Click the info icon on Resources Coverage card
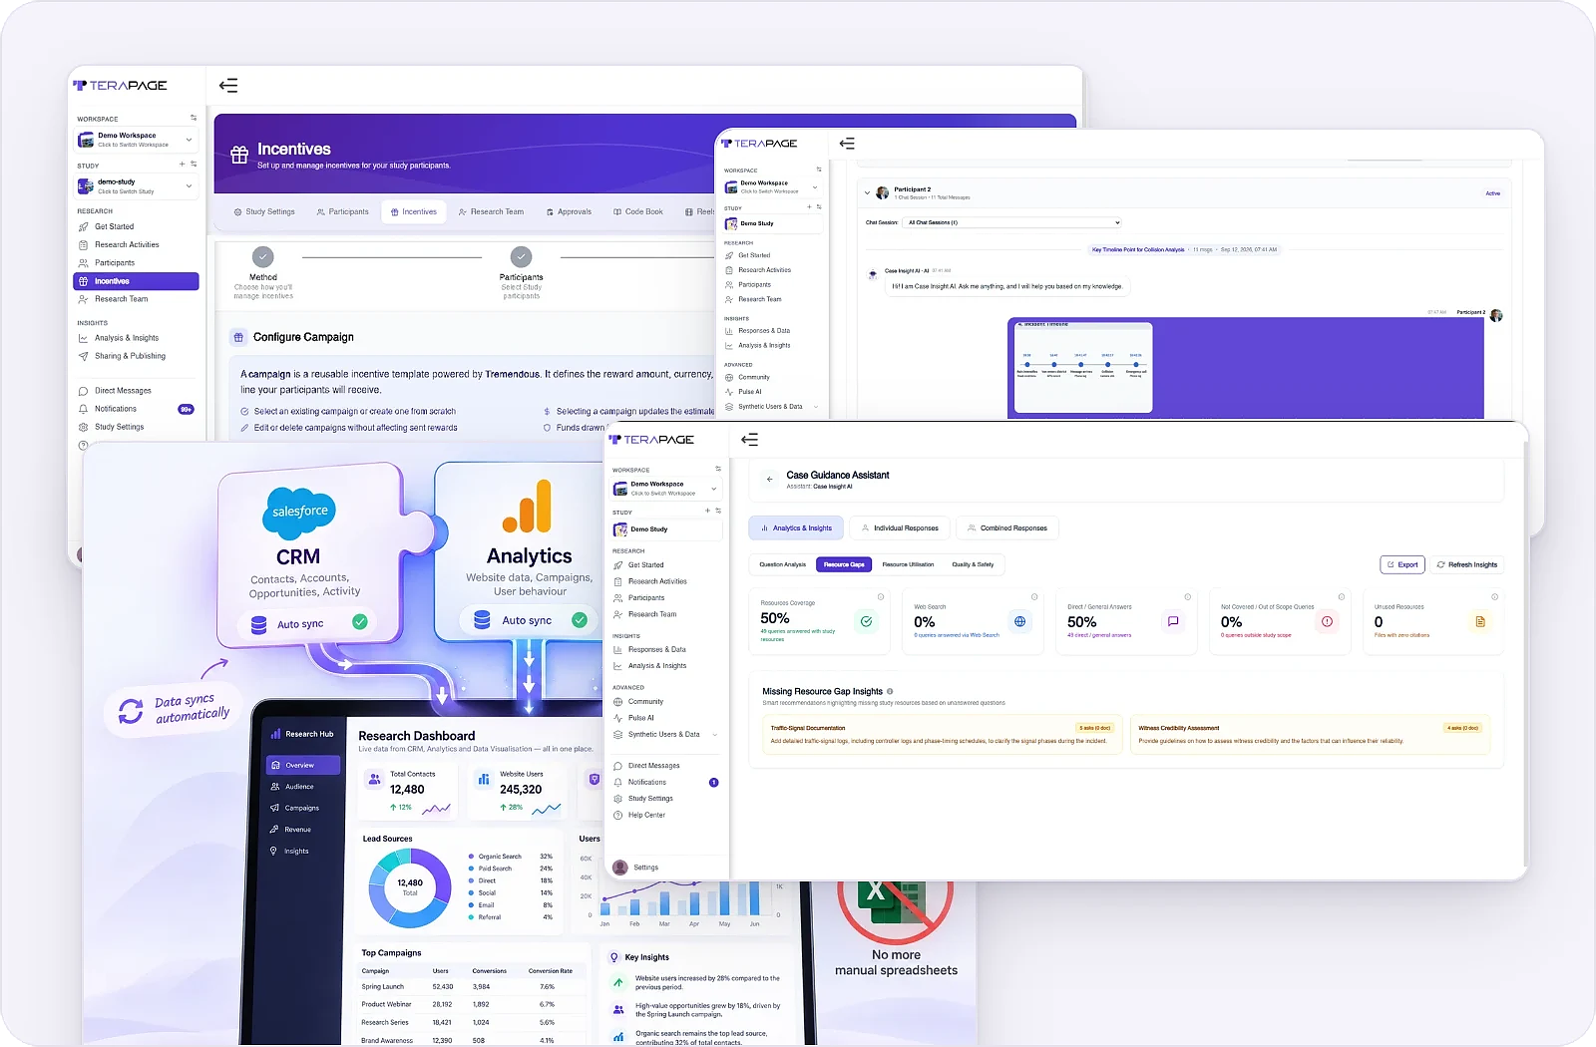Viewport: 1596px width, 1047px height. pos(881,597)
